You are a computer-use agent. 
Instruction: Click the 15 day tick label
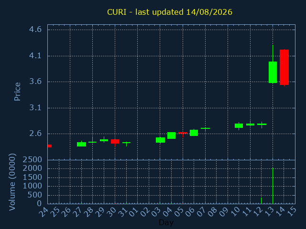click(292, 211)
